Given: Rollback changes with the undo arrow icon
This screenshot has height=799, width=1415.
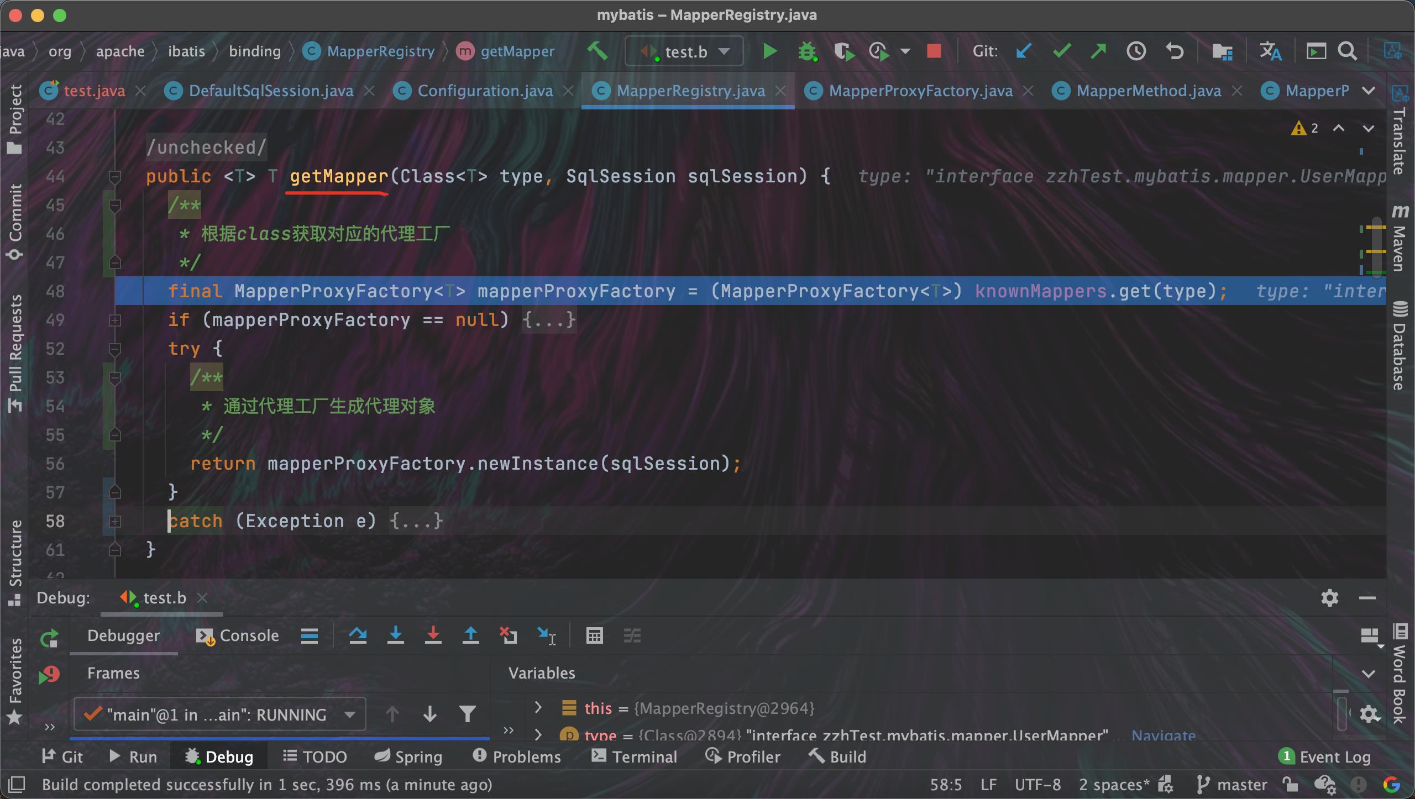Looking at the screenshot, I should (x=1175, y=51).
